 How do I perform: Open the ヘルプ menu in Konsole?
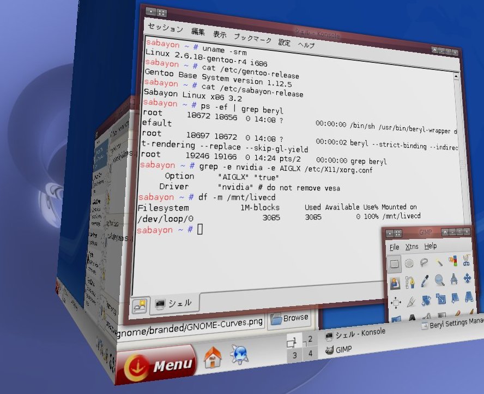(x=306, y=45)
